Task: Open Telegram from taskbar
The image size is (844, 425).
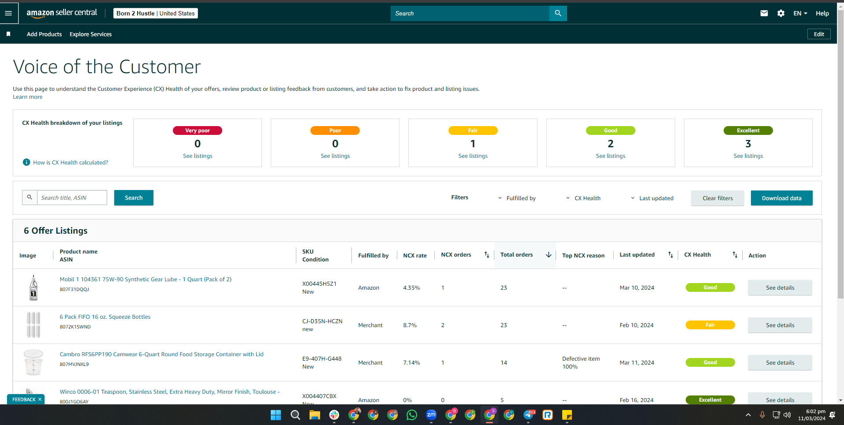Action: (x=528, y=415)
